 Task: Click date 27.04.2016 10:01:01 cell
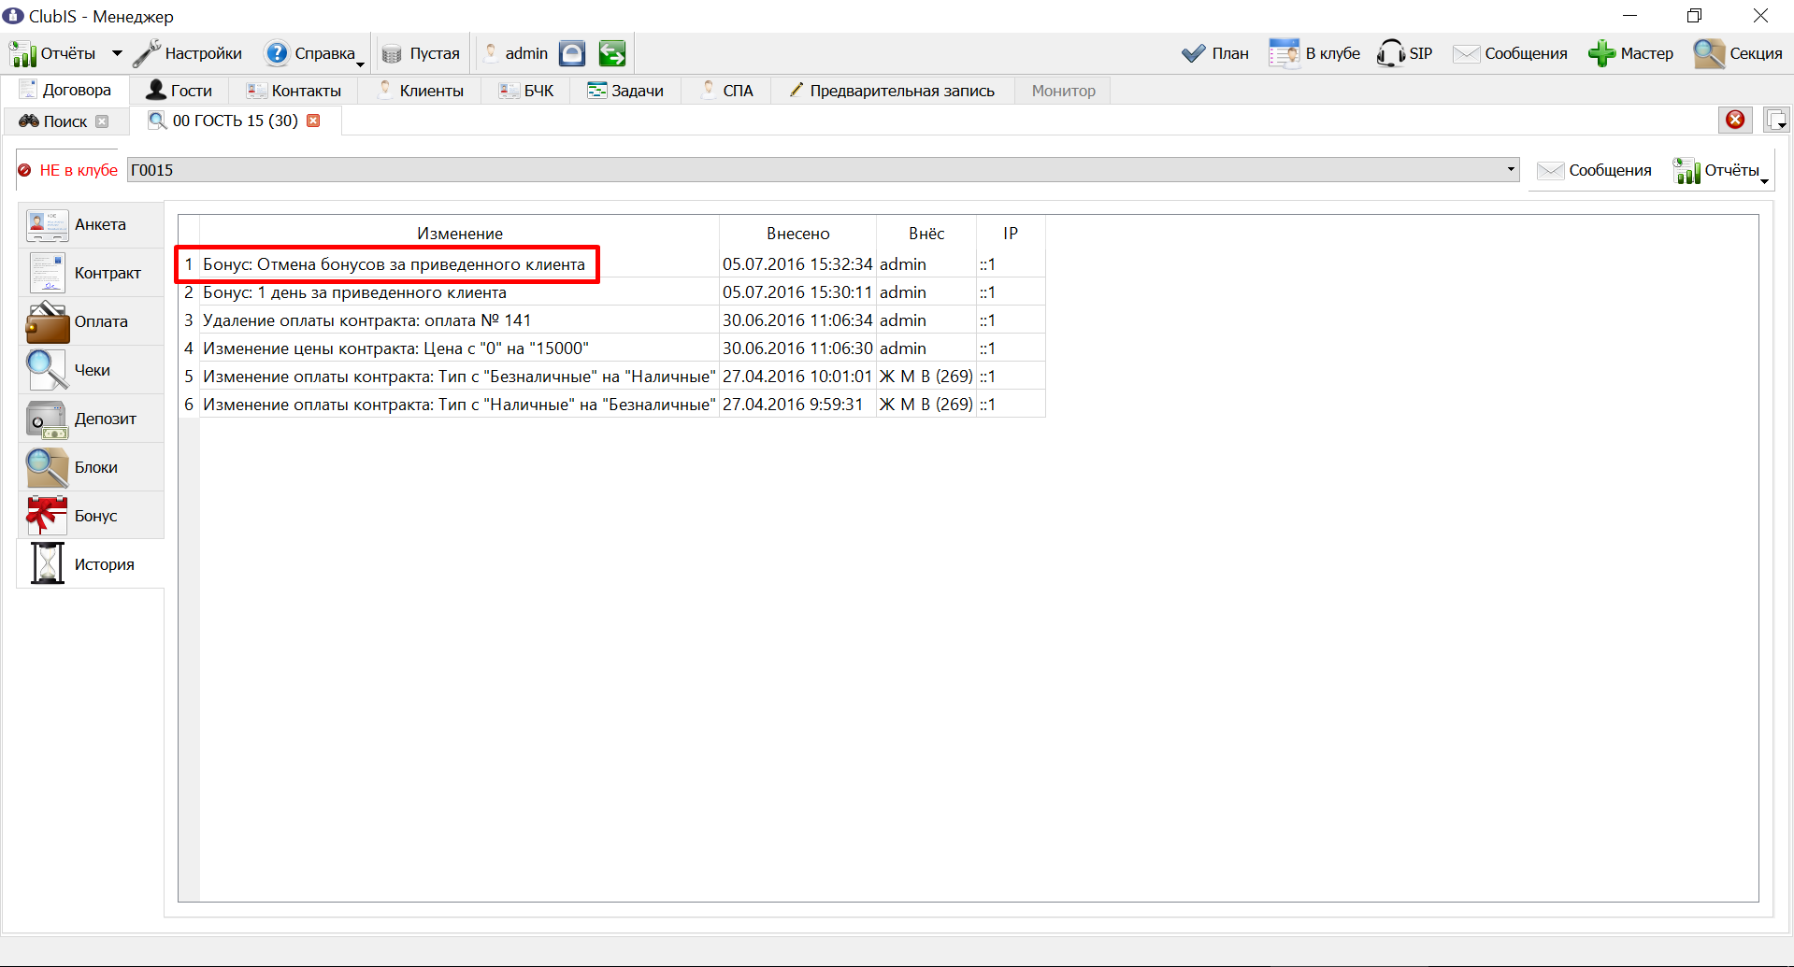pyautogui.click(x=797, y=377)
